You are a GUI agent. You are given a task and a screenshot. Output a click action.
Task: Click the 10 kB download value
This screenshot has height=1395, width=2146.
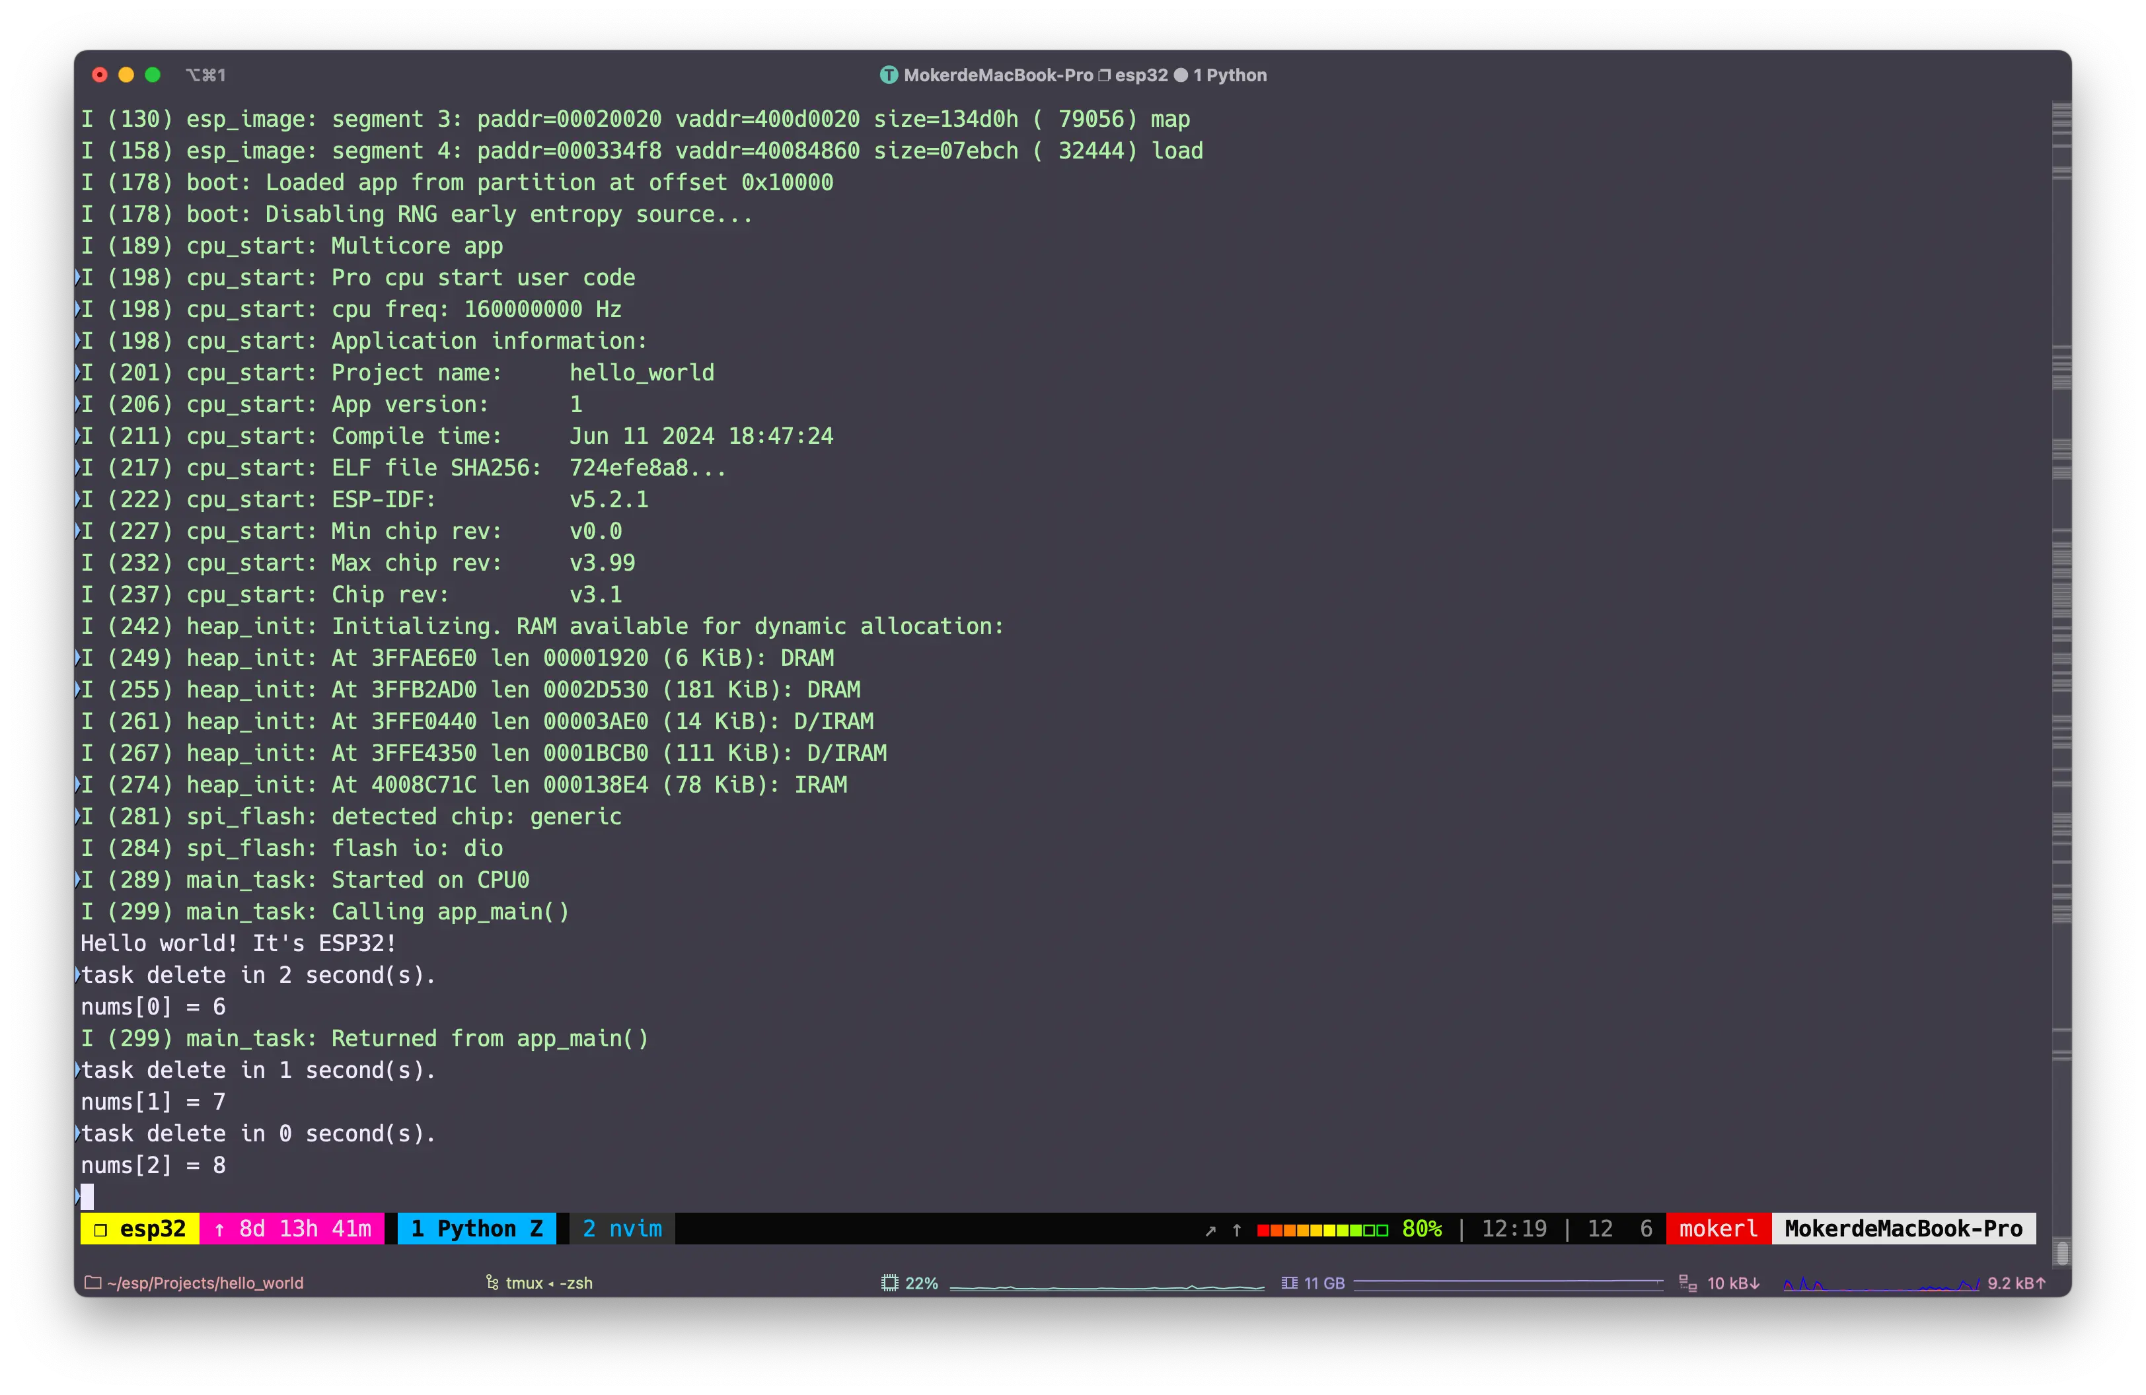coord(1733,1282)
